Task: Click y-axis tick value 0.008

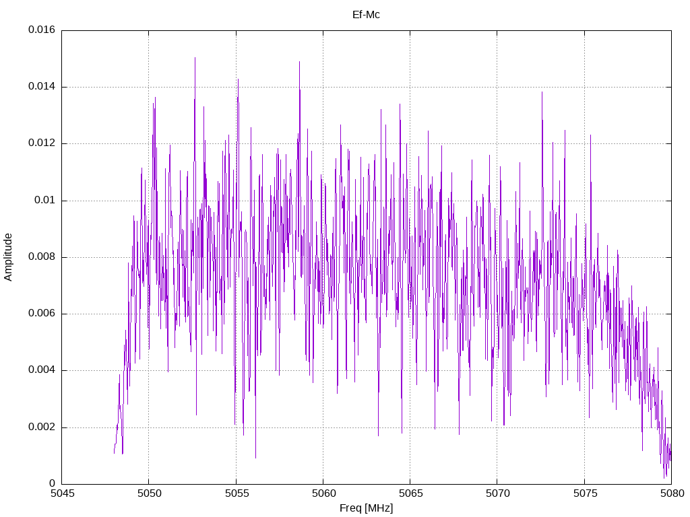Action: (42, 257)
